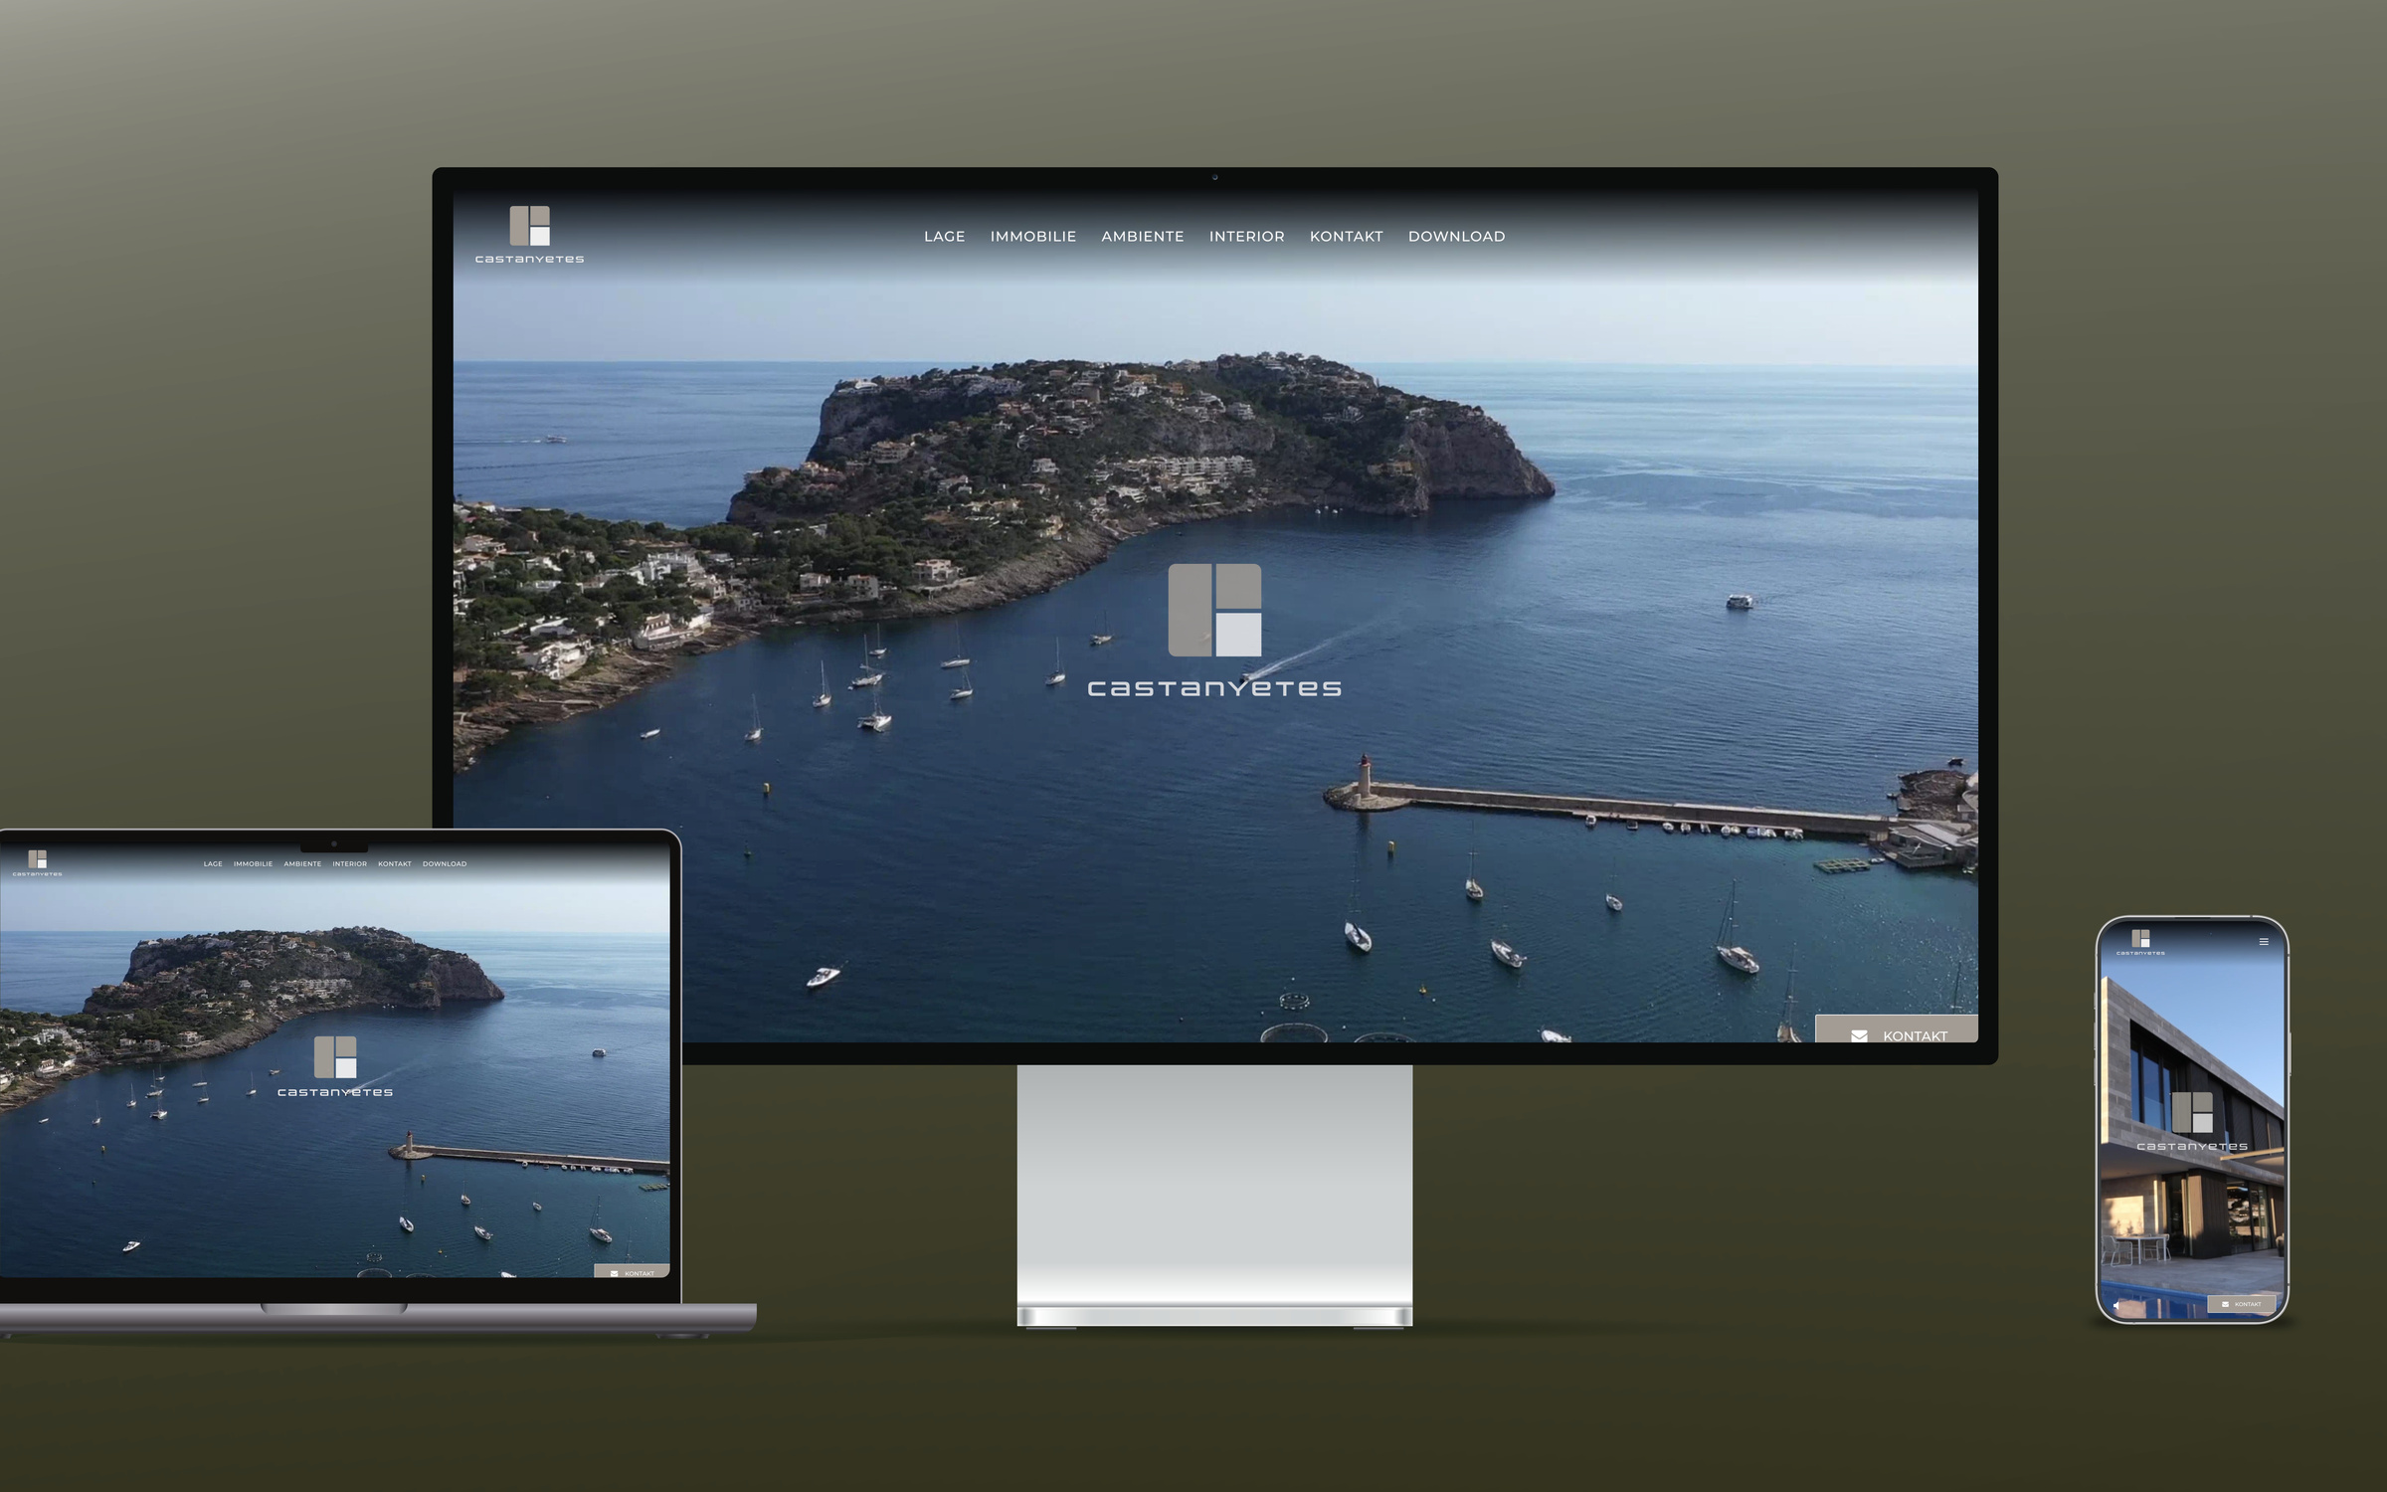Screen dimensions: 2387x1492
Task: Open DOWNLOAD in the laptop's navigation
Action: click(x=444, y=863)
